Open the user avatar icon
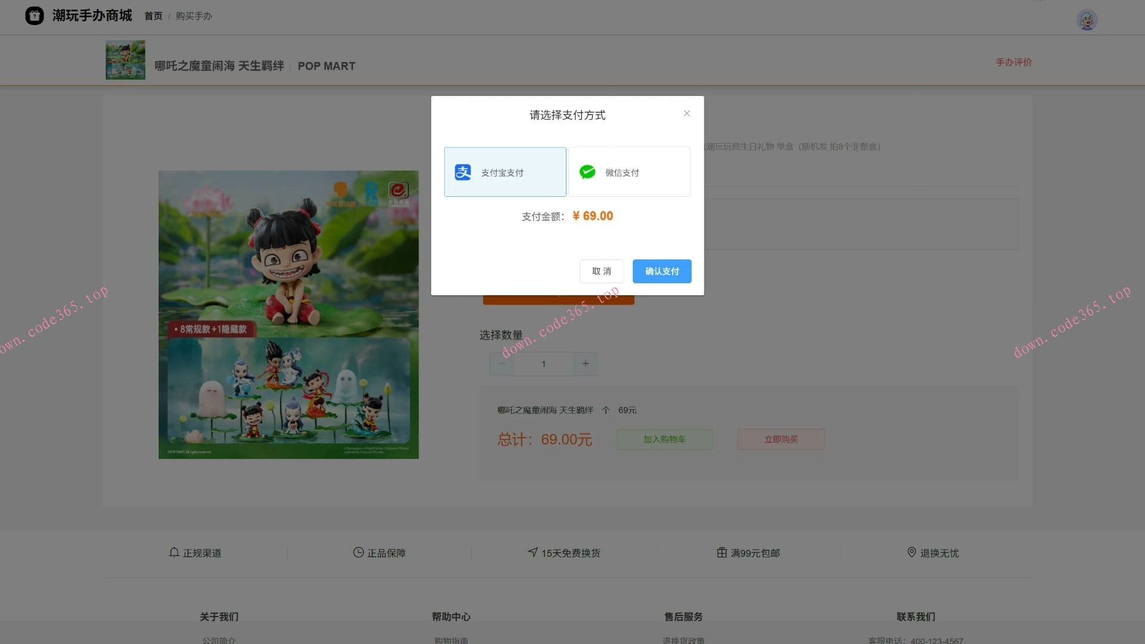This screenshot has height=644, width=1145. coord(1087,20)
